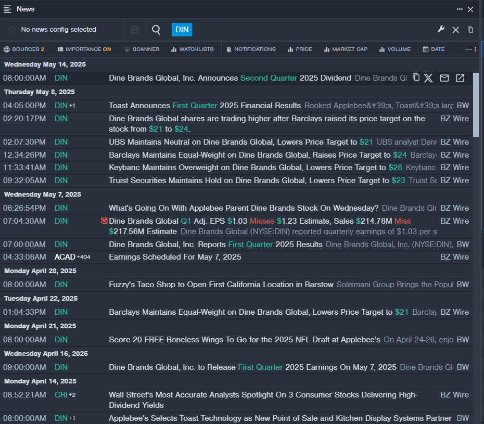Click the DIN ticker at 06:26:54PM
Viewport: 484px width, 424px height.
pyautogui.click(x=61, y=208)
